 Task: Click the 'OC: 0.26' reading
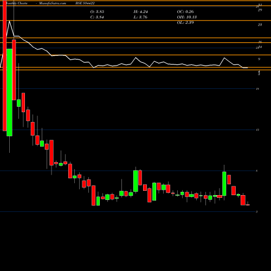185,12
